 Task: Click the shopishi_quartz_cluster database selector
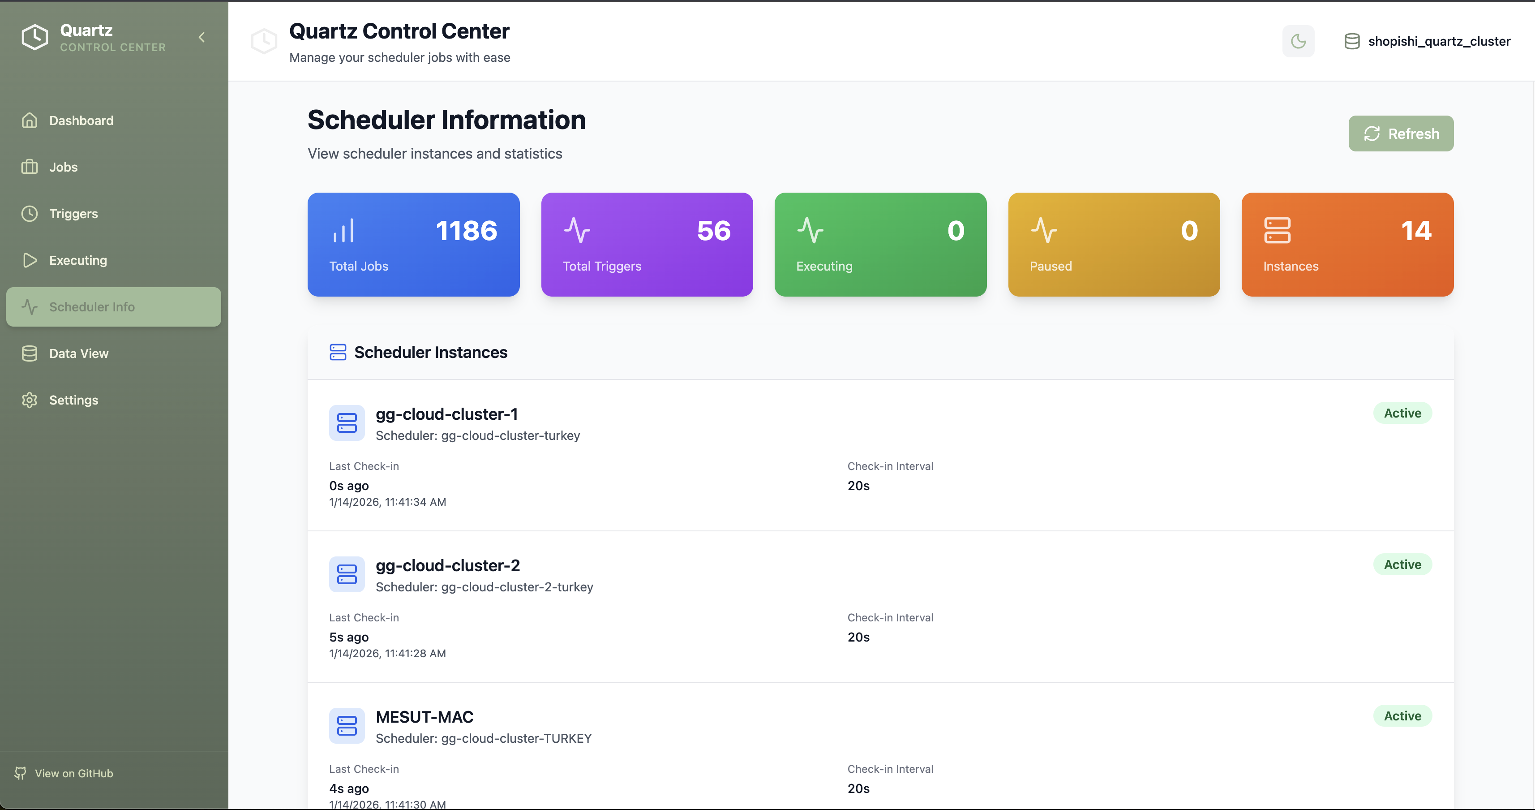pyautogui.click(x=1427, y=41)
